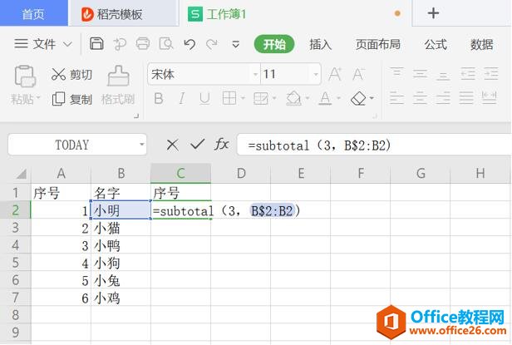Open the 插入 ribbon tab

coord(320,44)
